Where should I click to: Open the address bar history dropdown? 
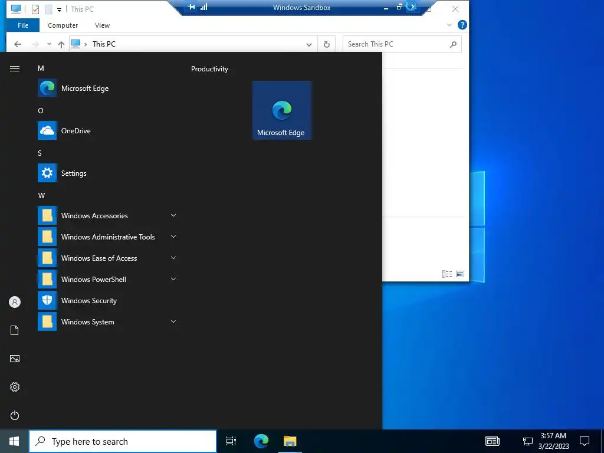[309, 45]
